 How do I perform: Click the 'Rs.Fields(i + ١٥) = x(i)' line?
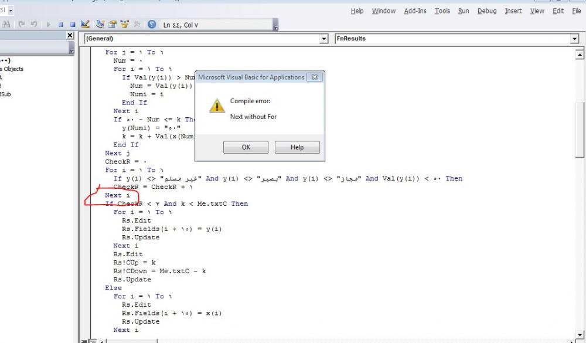click(x=172, y=313)
